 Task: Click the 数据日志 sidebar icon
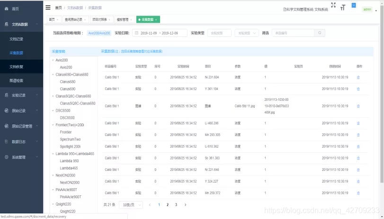(7, 142)
